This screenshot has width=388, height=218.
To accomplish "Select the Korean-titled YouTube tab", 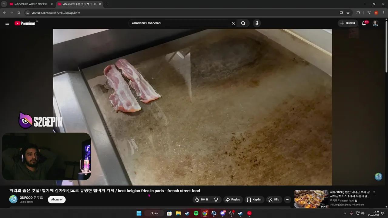I will point(77,4).
